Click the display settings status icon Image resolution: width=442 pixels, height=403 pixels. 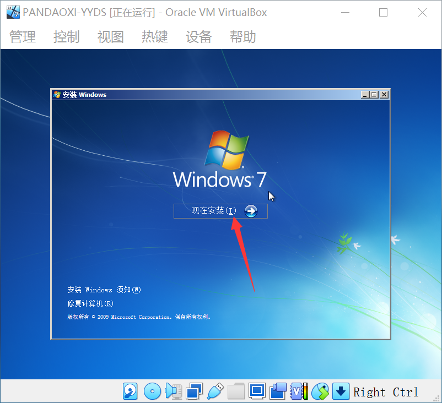coord(257,391)
